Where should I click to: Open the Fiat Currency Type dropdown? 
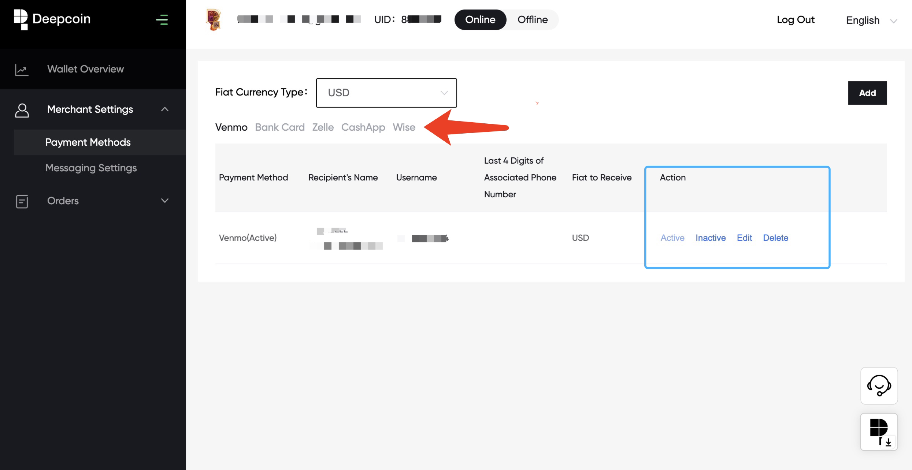coord(386,93)
